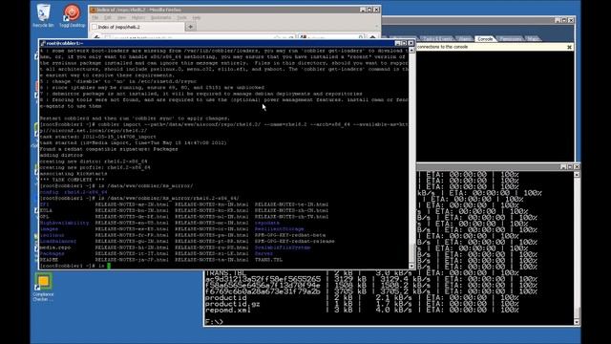The width and height of the screenshot is (611, 344).
Task: Click the PuTTY scrollbar up arrow
Action: click(x=411, y=51)
